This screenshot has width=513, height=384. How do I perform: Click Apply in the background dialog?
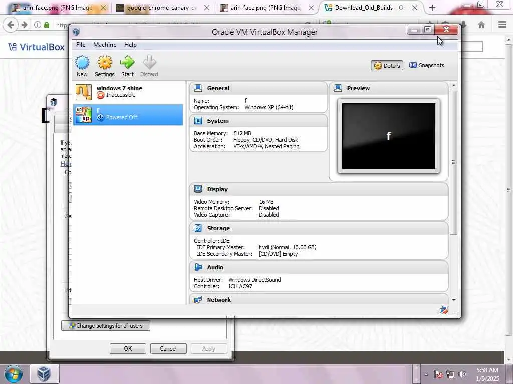[209, 348]
